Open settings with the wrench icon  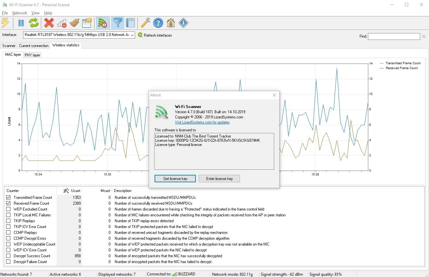[x=145, y=23]
